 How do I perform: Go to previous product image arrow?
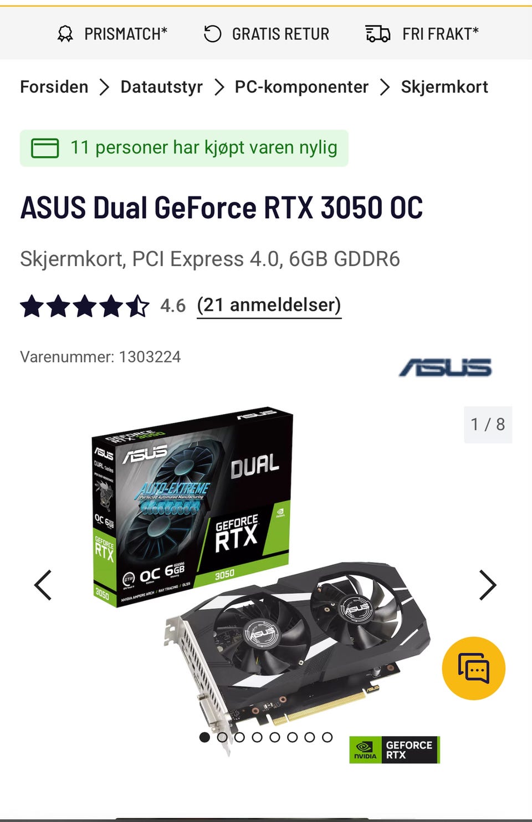click(x=43, y=585)
